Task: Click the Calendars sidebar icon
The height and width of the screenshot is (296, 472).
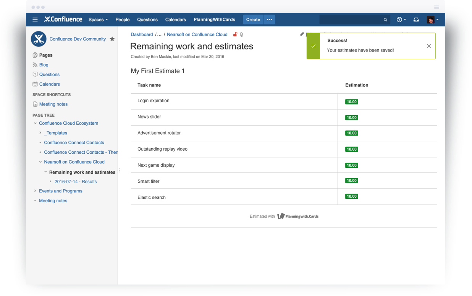Action: [x=35, y=84]
